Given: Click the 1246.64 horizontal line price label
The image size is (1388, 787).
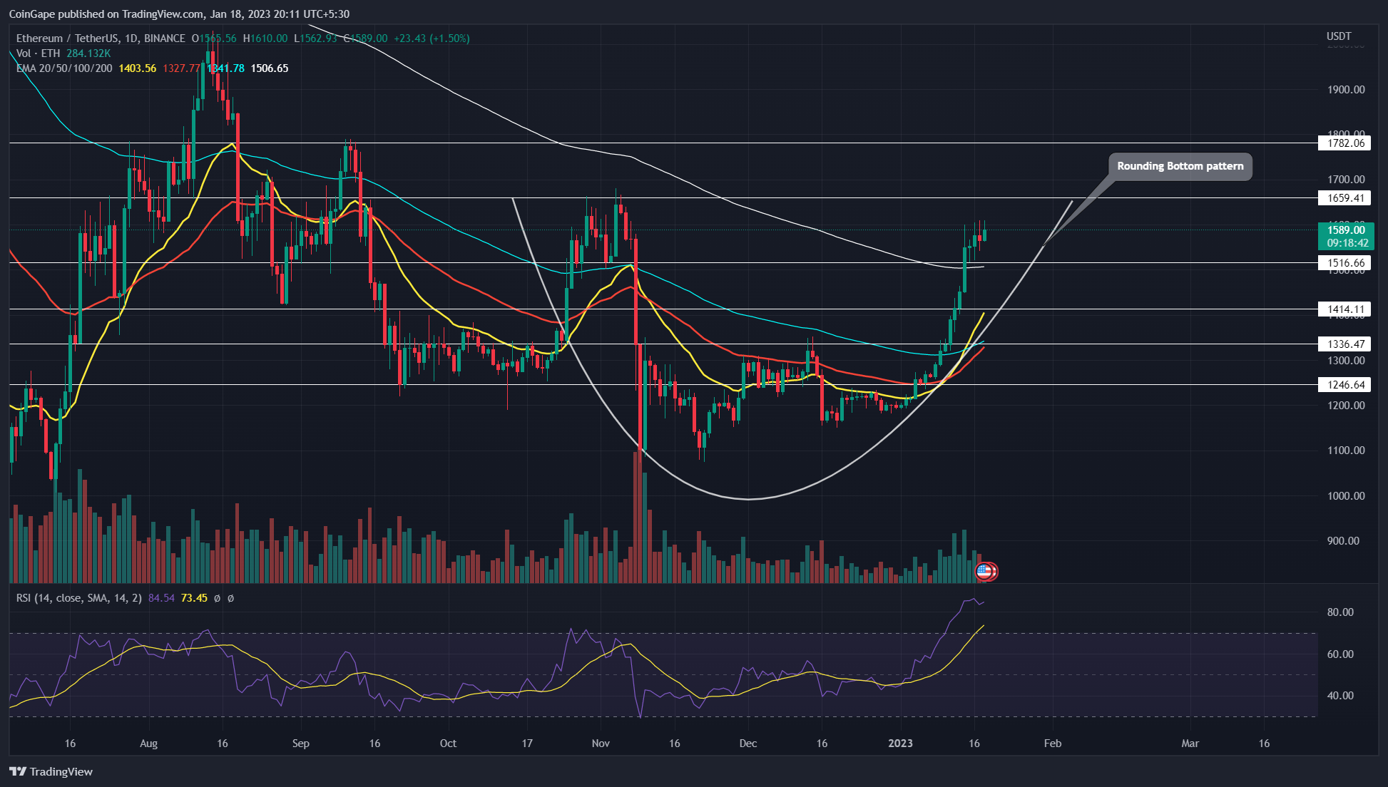Looking at the screenshot, I should point(1345,385).
